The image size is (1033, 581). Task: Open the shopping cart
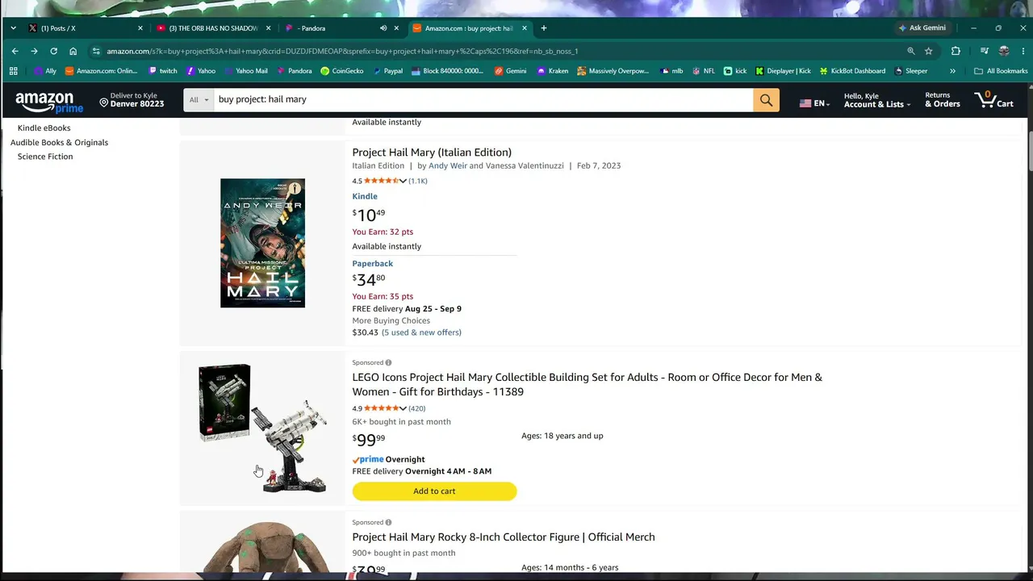tap(994, 100)
